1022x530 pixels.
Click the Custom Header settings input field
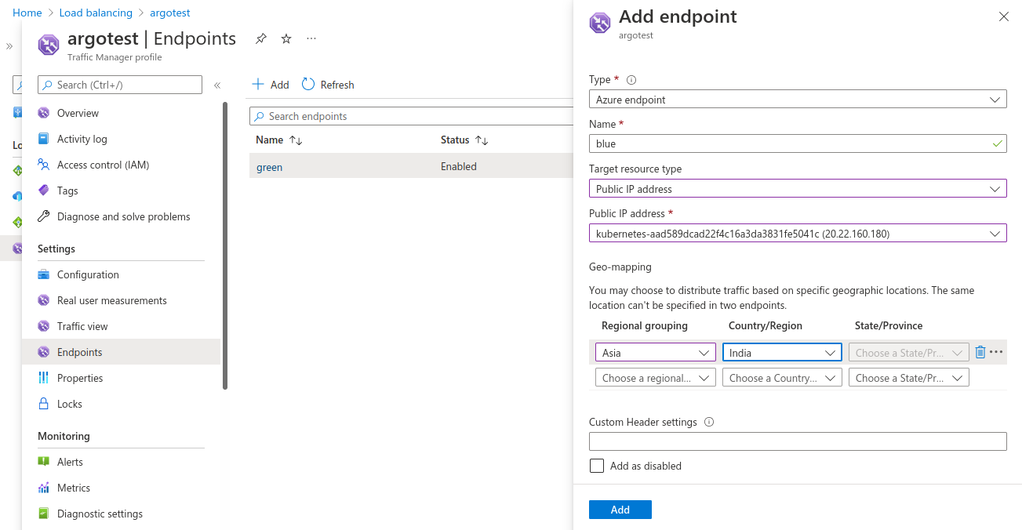pyautogui.click(x=798, y=441)
